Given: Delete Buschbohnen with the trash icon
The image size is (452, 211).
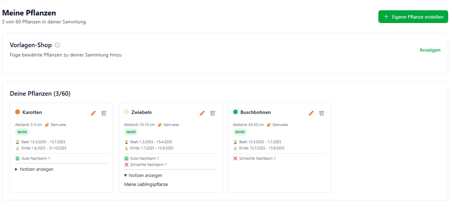Looking at the screenshot, I should 321,113.
